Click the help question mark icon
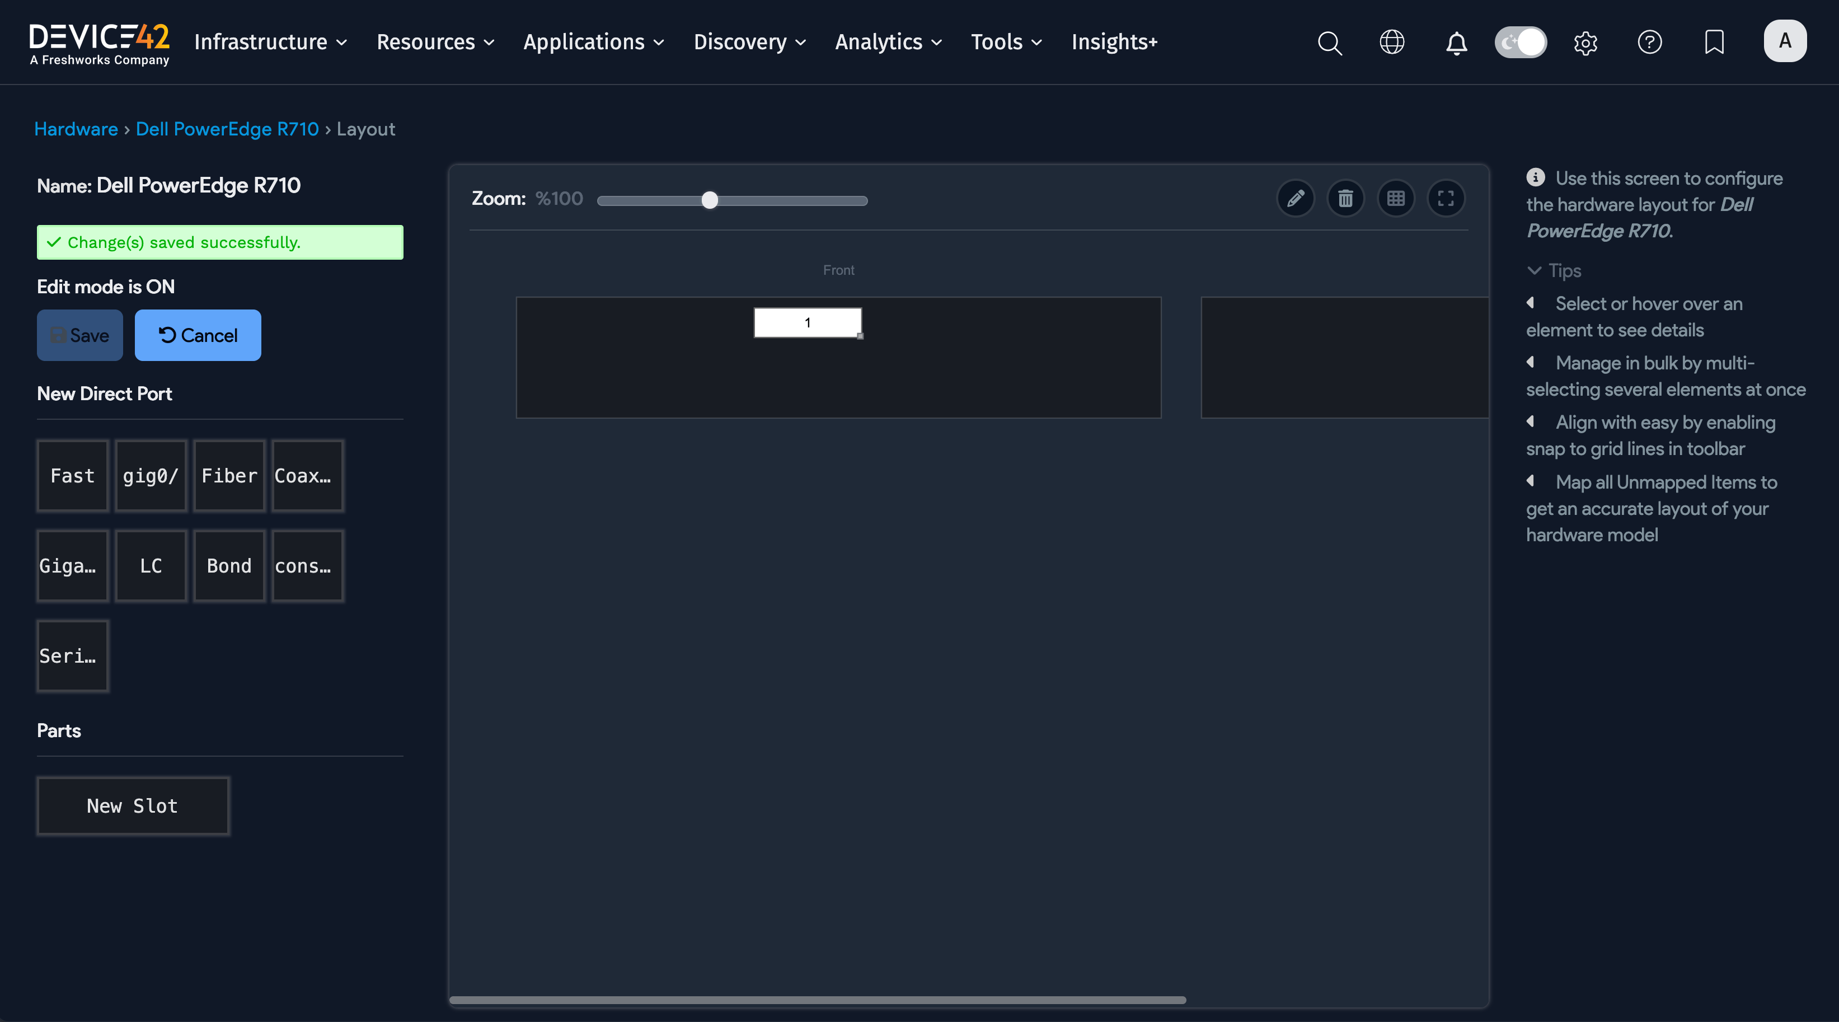Screen dimensions: 1839x1022 [x=1649, y=43]
